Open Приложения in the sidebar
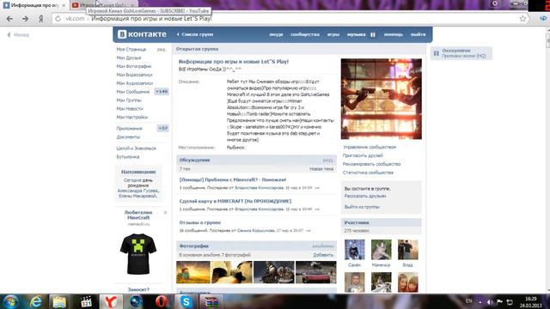This screenshot has height=309, width=550. coord(129,129)
